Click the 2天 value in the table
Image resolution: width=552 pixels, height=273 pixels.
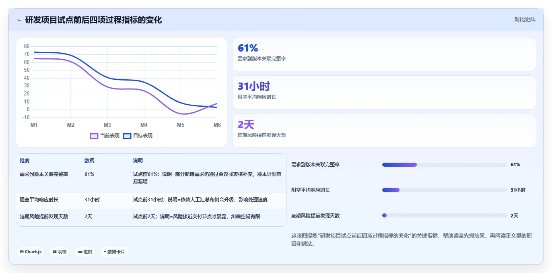tap(88, 216)
